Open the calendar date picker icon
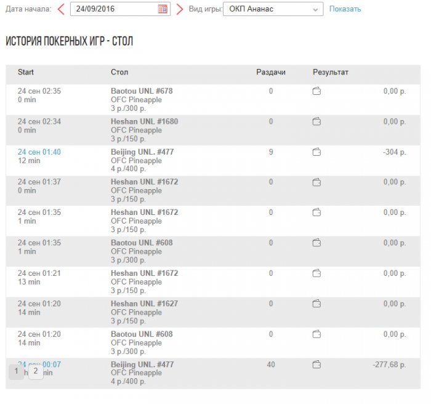 (x=163, y=9)
